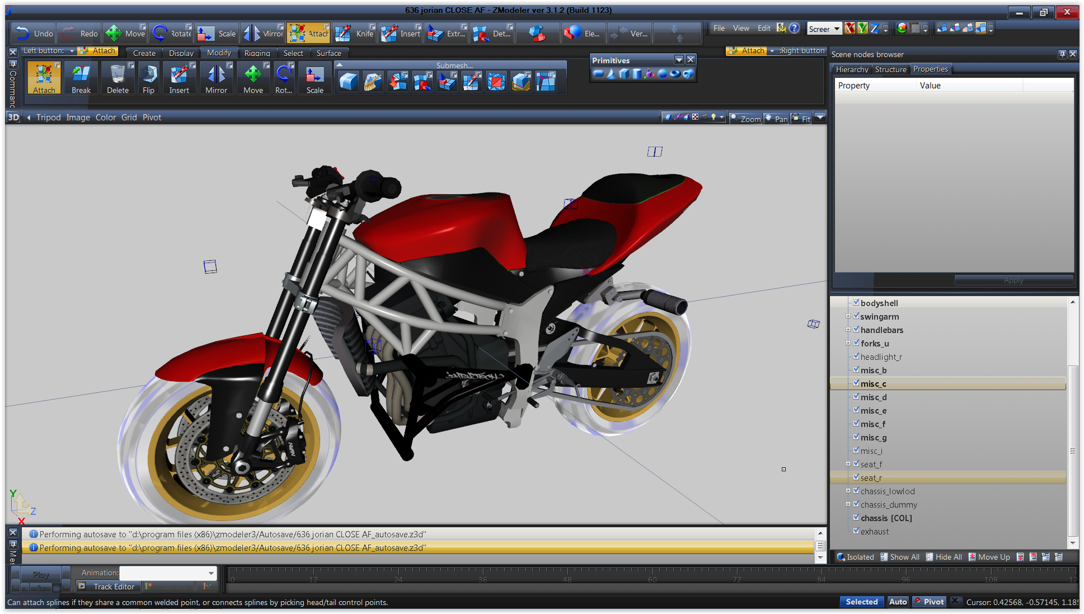Open the Screen layout dropdown
Screen dimensions: 1084x614
click(824, 29)
